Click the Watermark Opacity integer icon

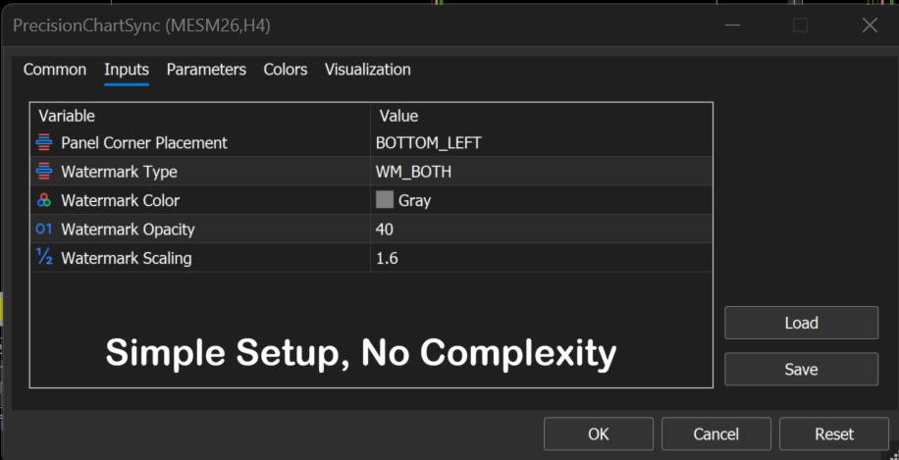pyautogui.click(x=44, y=230)
